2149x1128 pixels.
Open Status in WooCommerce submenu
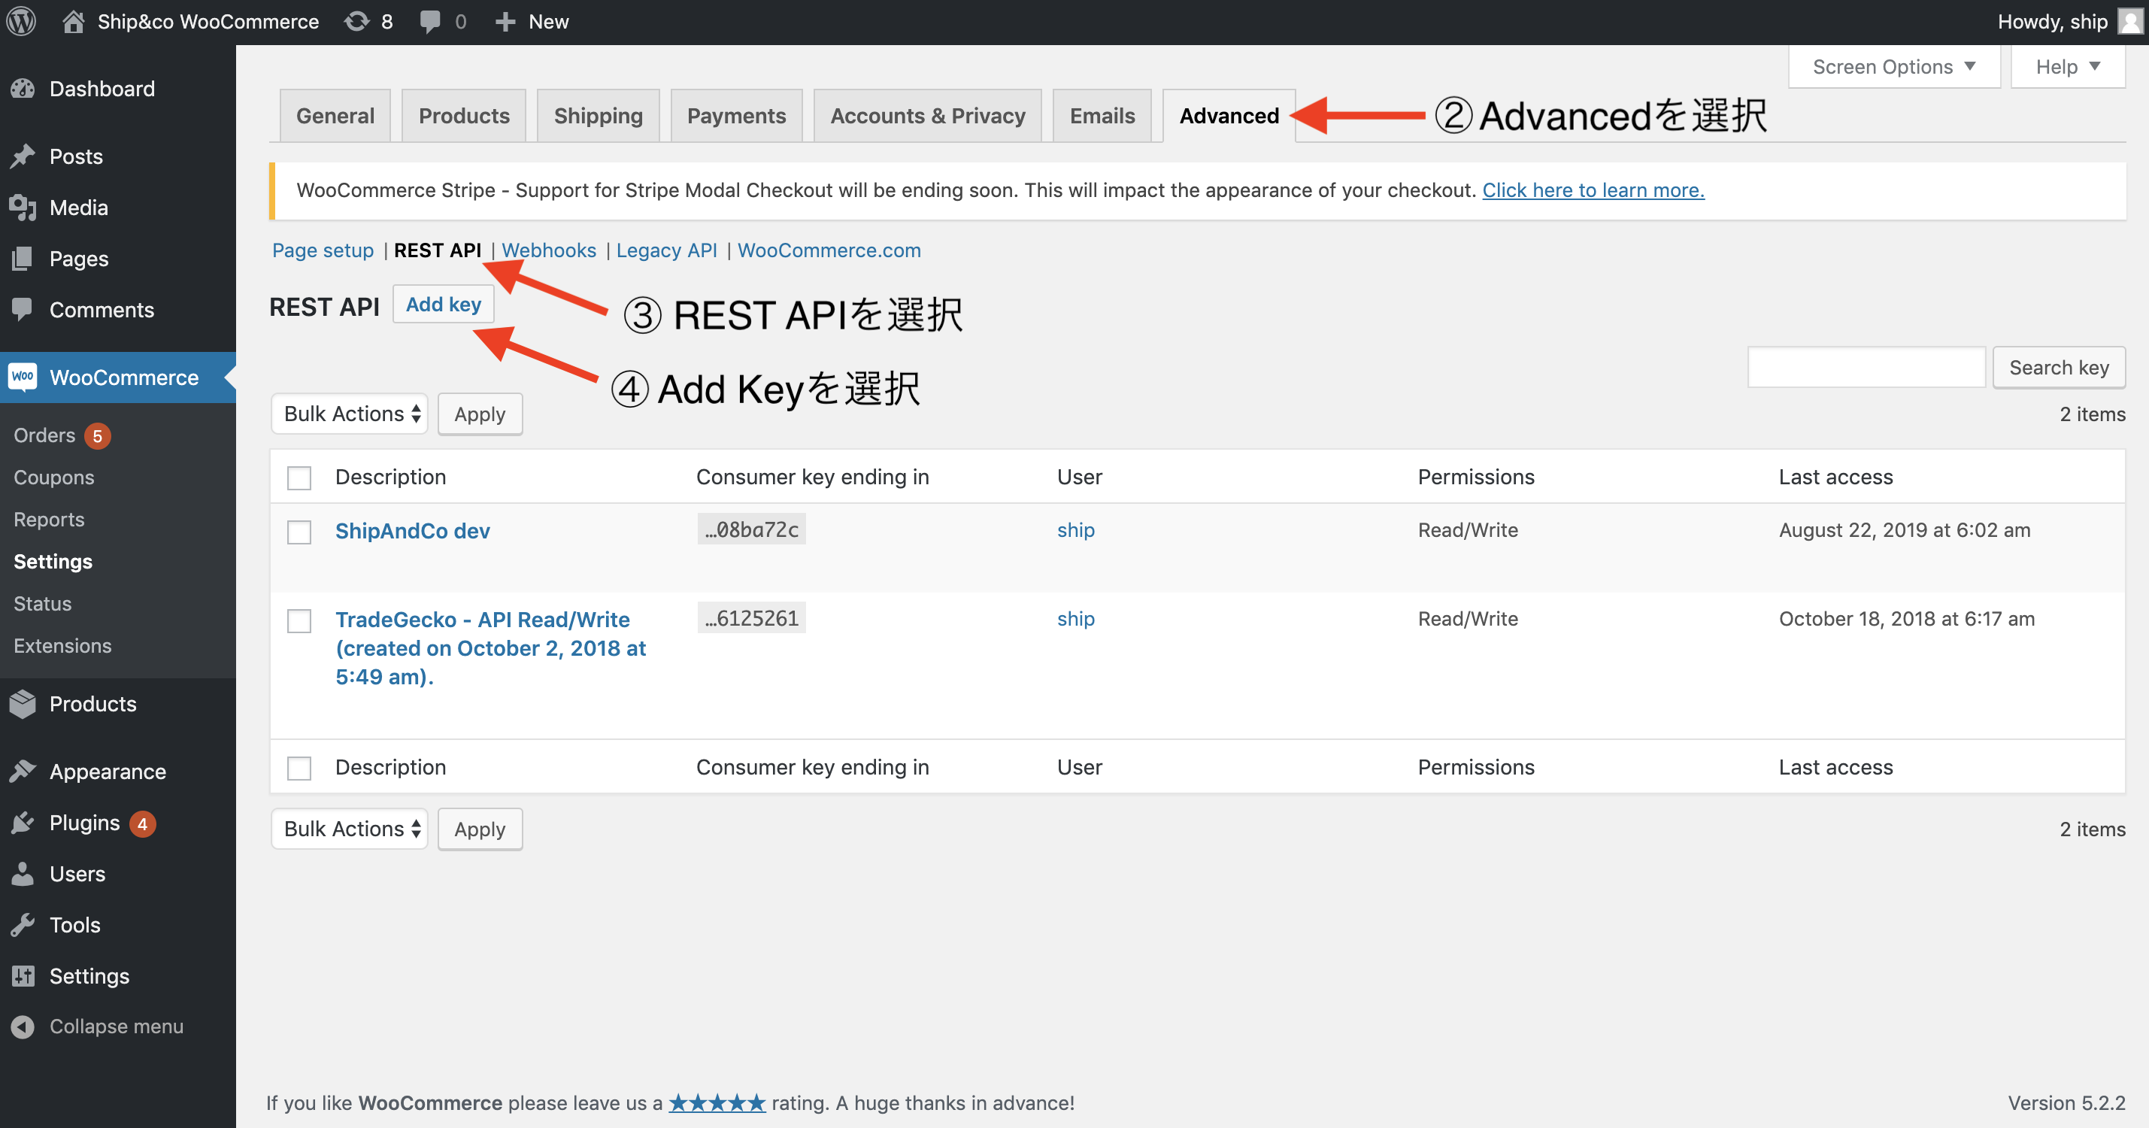point(43,603)
